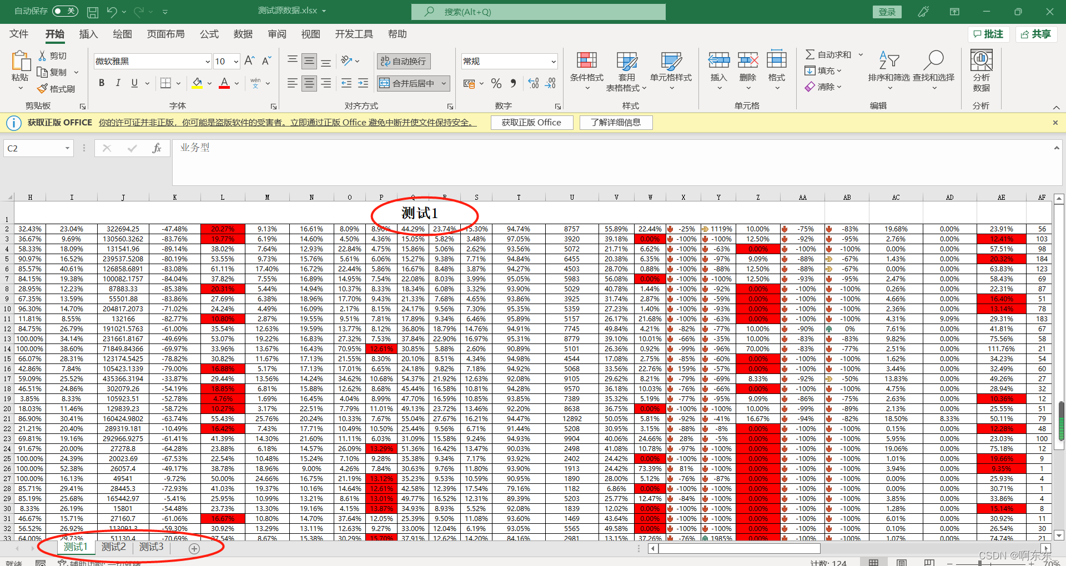1066x566 pixels.
Task: Expand Merge and Center options arrow
Action: point(444,84)
